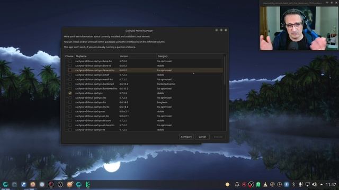Image resolution: width=339 pixels, height=190 pixels.
Task: Open the Kernel Manager green K taskbar icon
Action: (x=88, y=184)
